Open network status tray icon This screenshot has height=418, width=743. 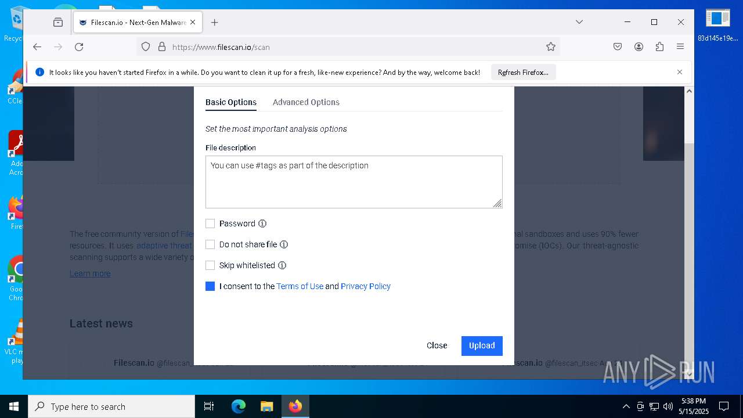tap(654, 406)
